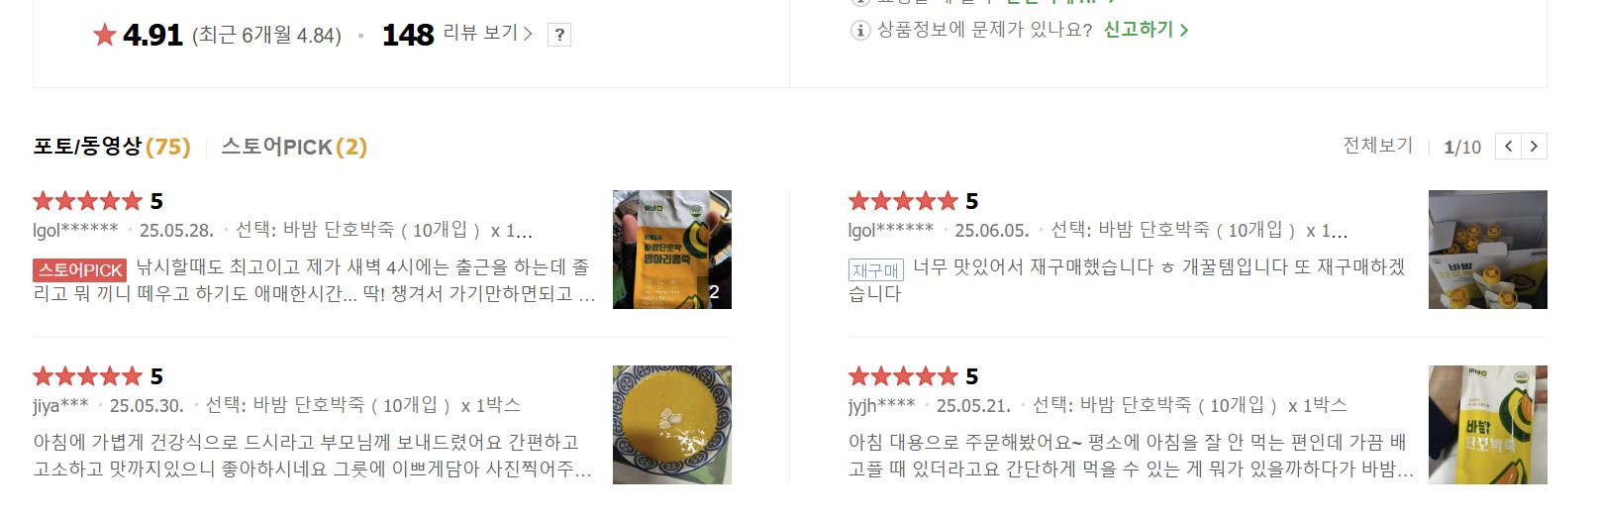Open the jyjh**** review text 아침 대용으로 주문해봤어요

click(x=1131, y=456)
